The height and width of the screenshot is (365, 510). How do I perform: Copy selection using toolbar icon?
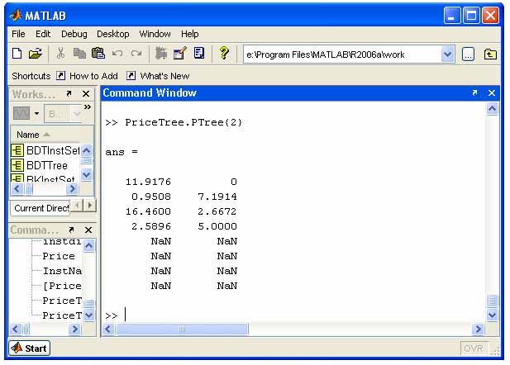(x=79, y=54)
